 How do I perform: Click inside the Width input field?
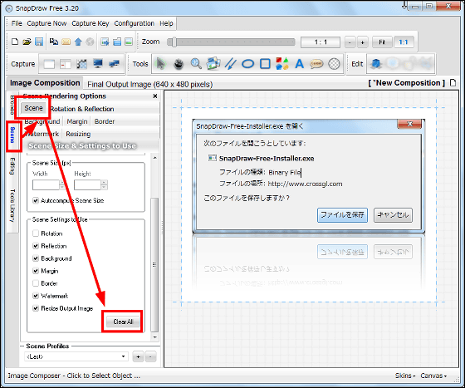click(46, 185)
